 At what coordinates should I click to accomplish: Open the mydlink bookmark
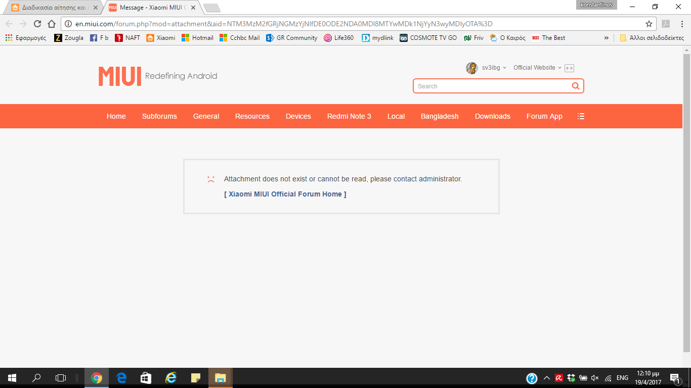click(x=377, y=38)
